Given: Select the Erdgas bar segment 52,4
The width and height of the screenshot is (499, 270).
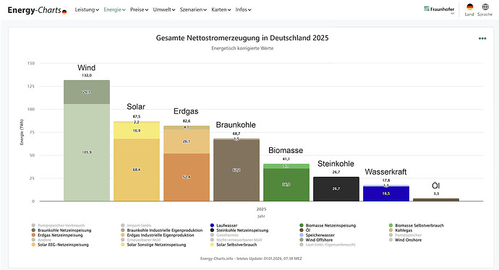Looking at the screenshot, I should click(187, 177).
